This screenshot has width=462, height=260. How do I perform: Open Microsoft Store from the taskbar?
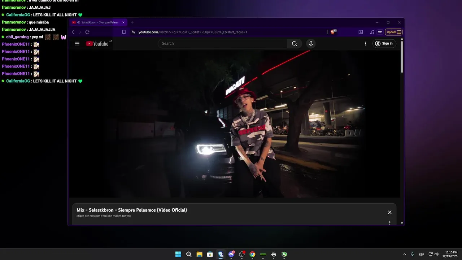210,254
